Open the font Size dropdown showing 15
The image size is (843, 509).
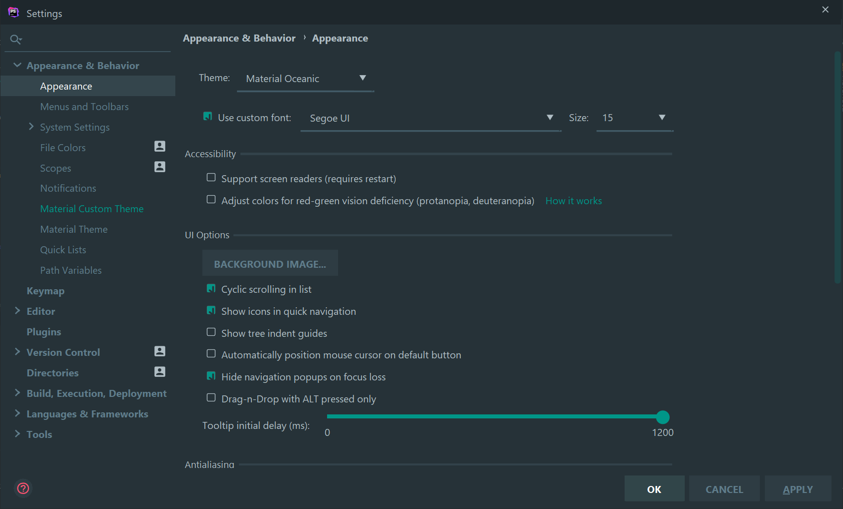click(635, 118)
